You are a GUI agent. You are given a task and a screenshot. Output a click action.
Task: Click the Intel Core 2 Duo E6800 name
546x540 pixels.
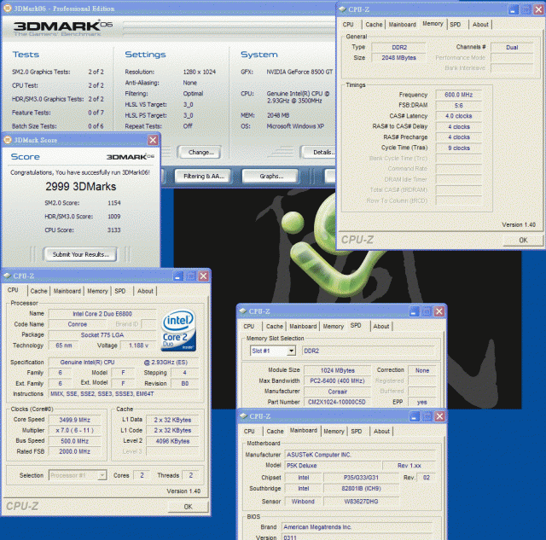[x=102, y=314]
